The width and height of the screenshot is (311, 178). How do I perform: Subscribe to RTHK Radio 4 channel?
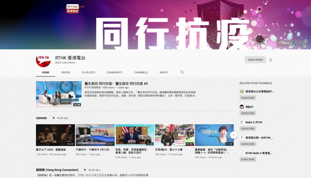pyautogui.click(x=248, y=159)
